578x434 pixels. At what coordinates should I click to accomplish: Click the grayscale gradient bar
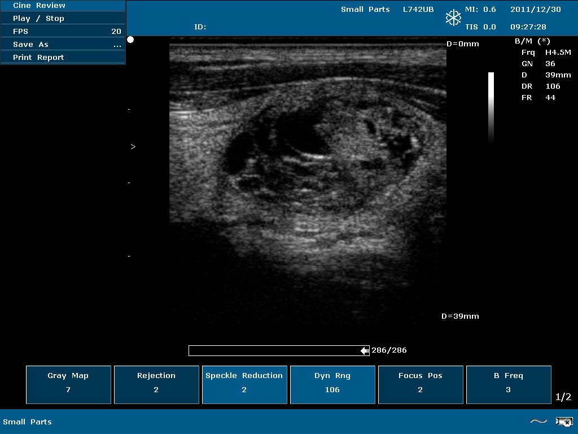click(x=491, y=106)
